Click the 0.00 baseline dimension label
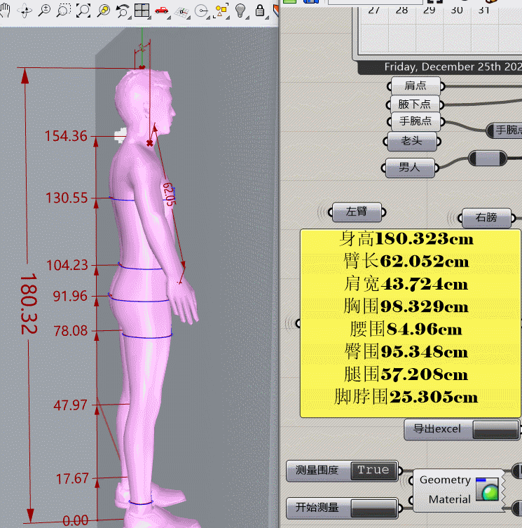This screenshot has width=522, height=528. [x=76, y=520]
